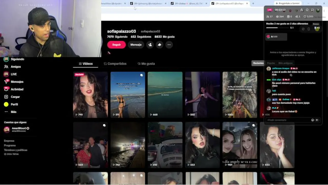Select the Videos tab
Screen dimensions: 328x185
86,64
